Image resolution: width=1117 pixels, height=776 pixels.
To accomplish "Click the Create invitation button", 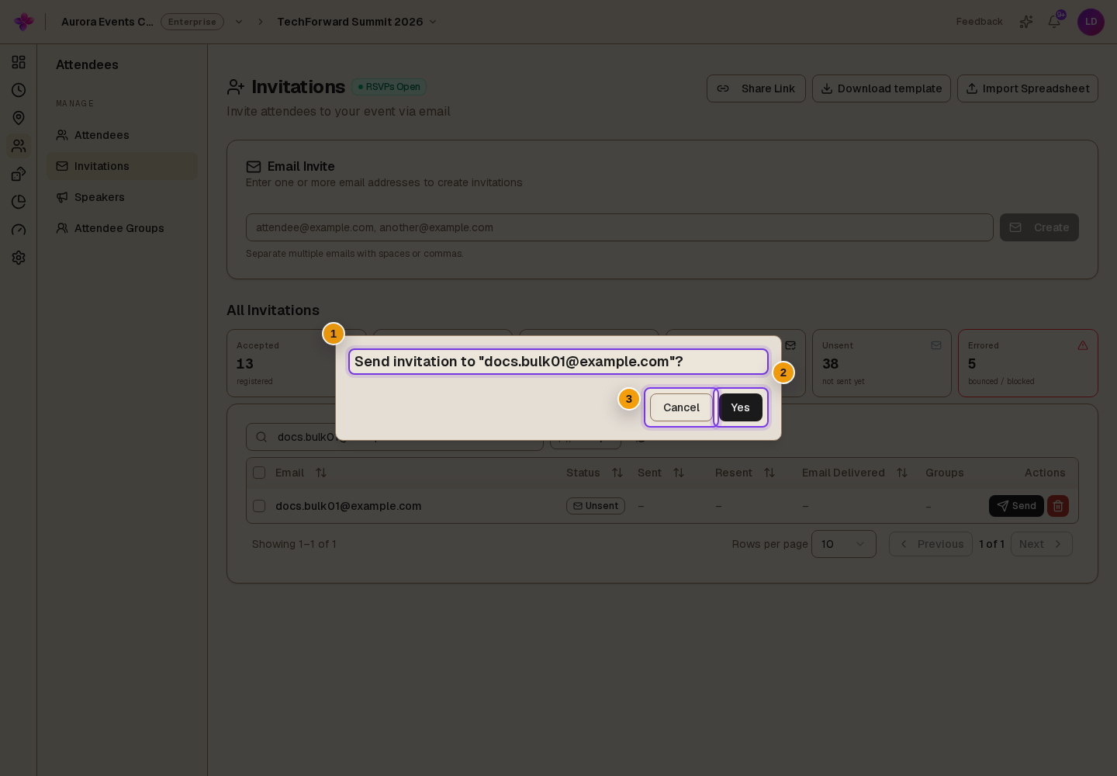I will [1039, 227].
